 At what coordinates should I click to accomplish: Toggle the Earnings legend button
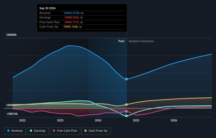(x=38, y=131)
